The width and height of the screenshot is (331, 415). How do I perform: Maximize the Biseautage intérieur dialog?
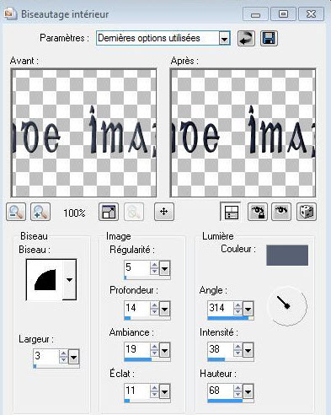283,14
